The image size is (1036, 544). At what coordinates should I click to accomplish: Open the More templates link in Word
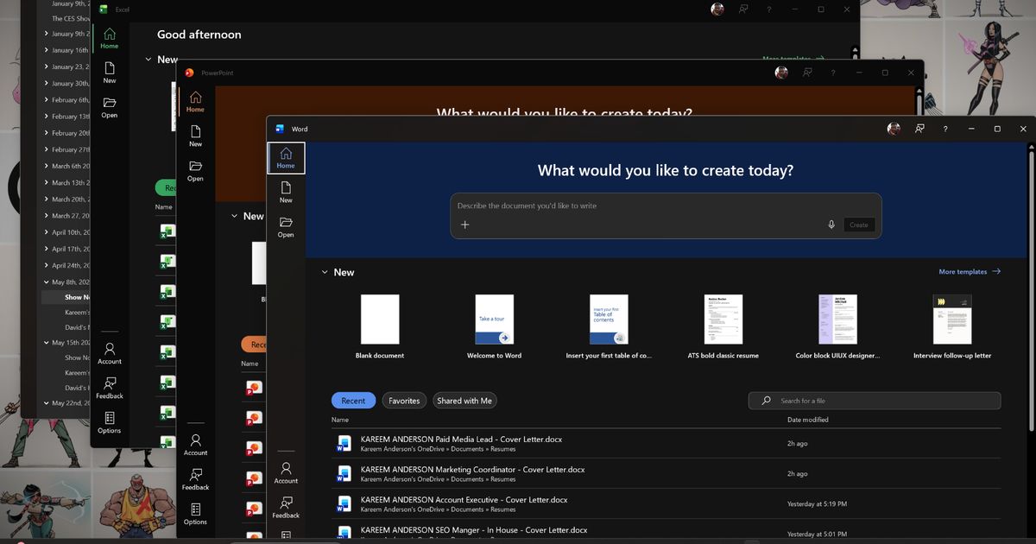[x=970, y=272]
